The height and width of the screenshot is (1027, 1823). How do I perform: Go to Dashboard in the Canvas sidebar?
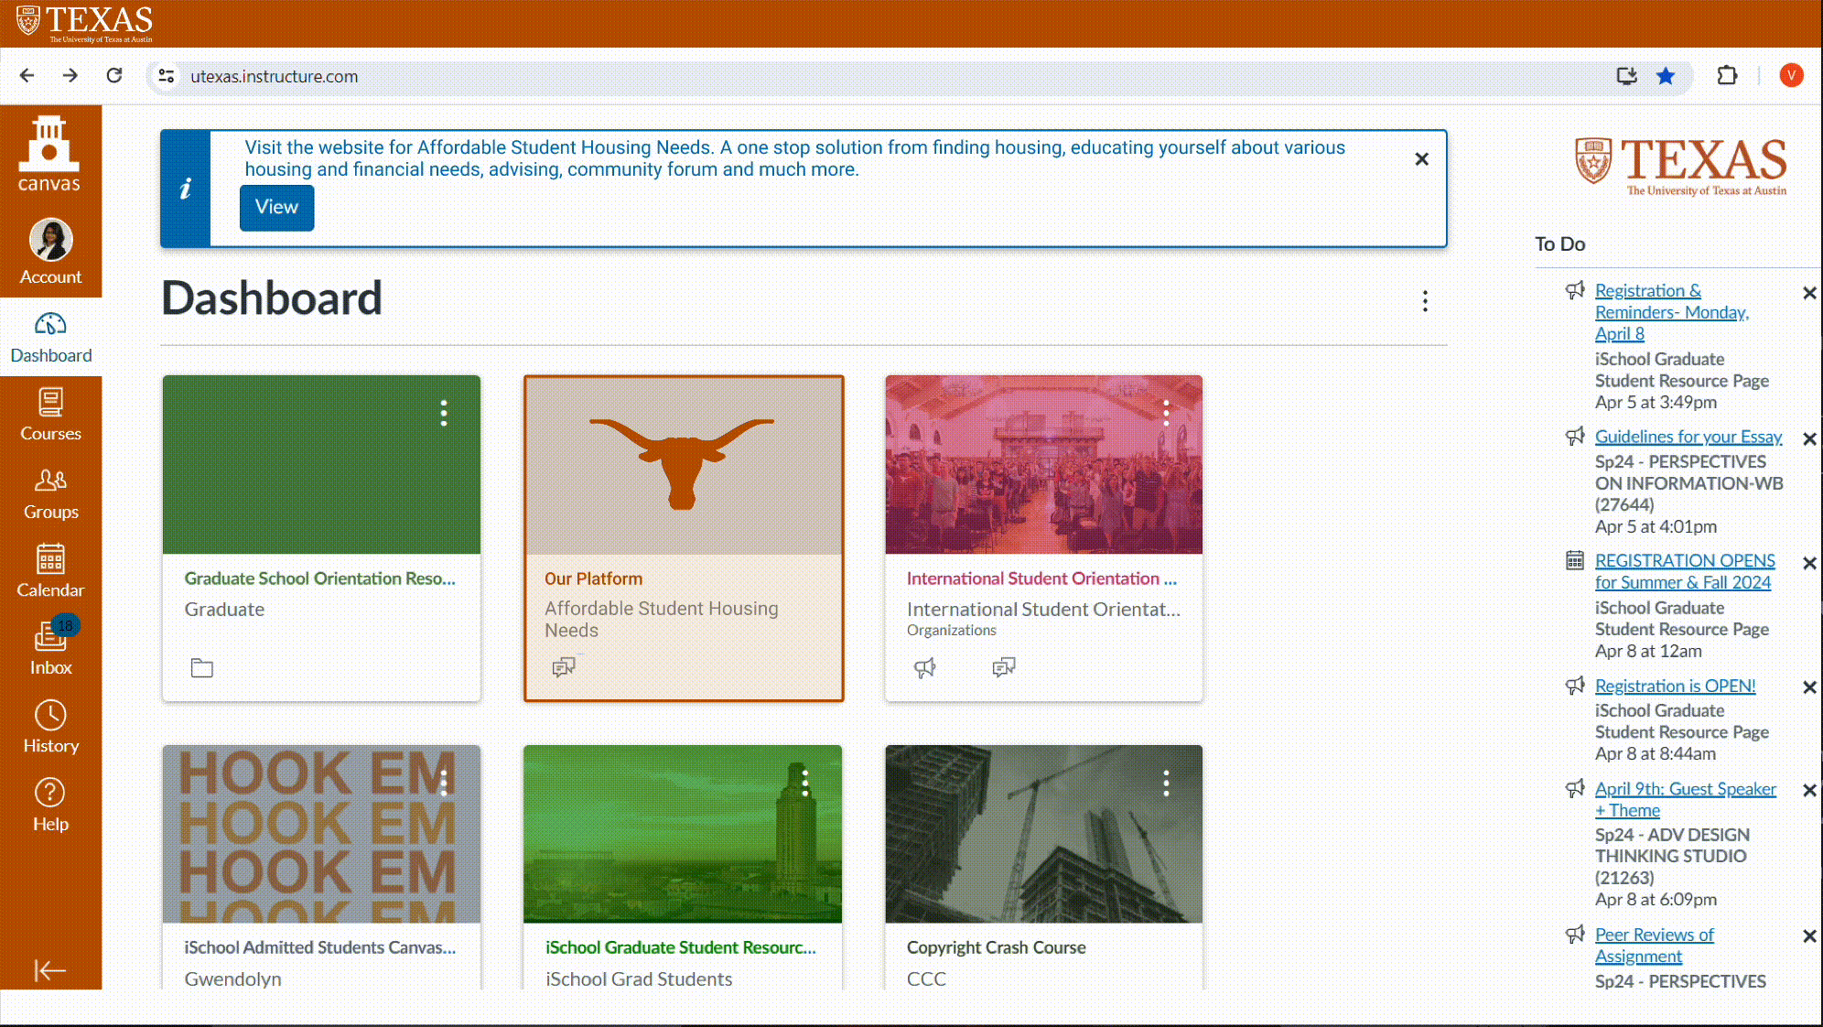coord(50,338)
